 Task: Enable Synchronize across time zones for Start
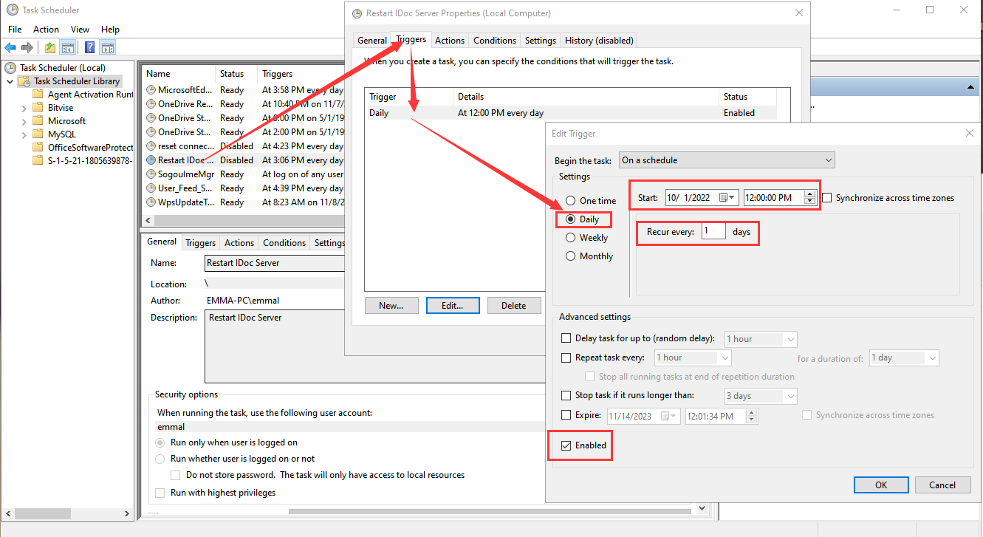(827, 198)
